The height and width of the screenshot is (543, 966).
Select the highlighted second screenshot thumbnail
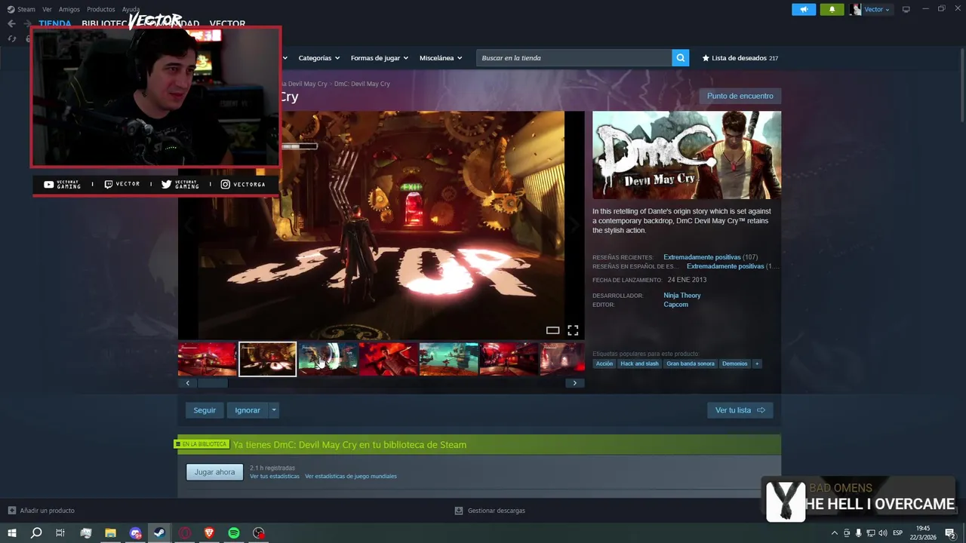click(x=268, y=359)
